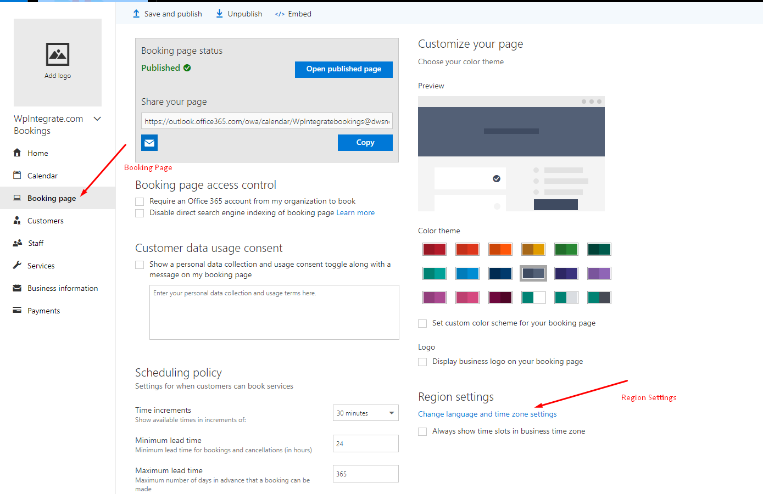Click the Home house icon in sidebar
This screenshot has width=763, height=494.
(x=17, y=153)
